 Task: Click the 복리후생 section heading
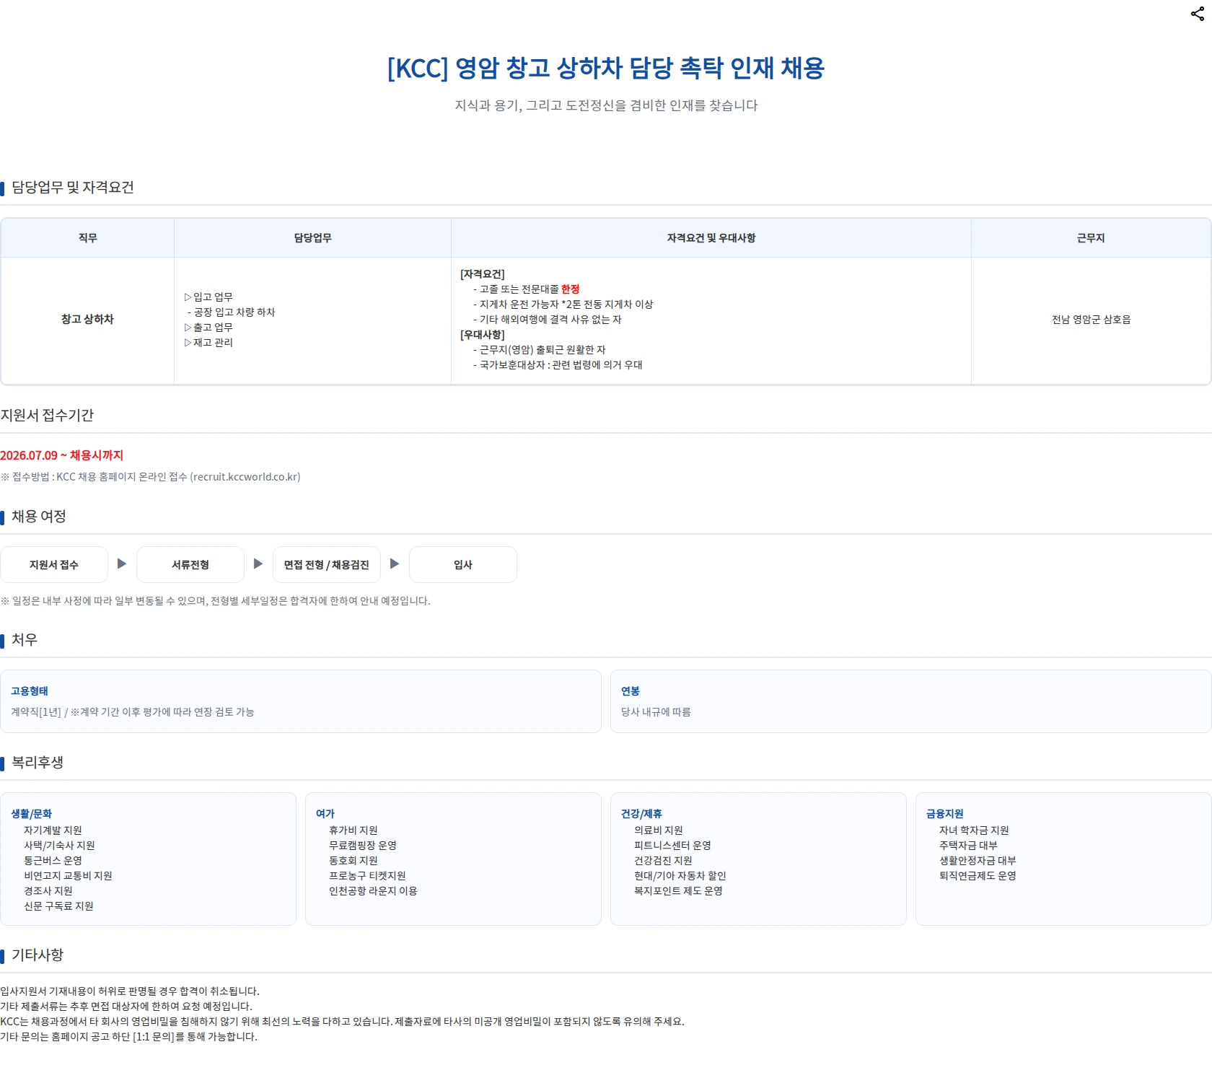pos(38,763)
